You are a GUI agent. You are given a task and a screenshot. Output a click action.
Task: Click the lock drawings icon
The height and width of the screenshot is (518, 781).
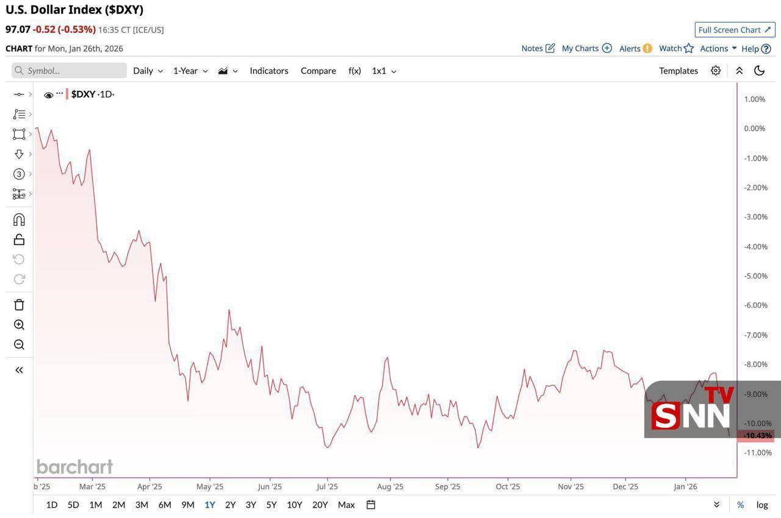coord(19,239)
